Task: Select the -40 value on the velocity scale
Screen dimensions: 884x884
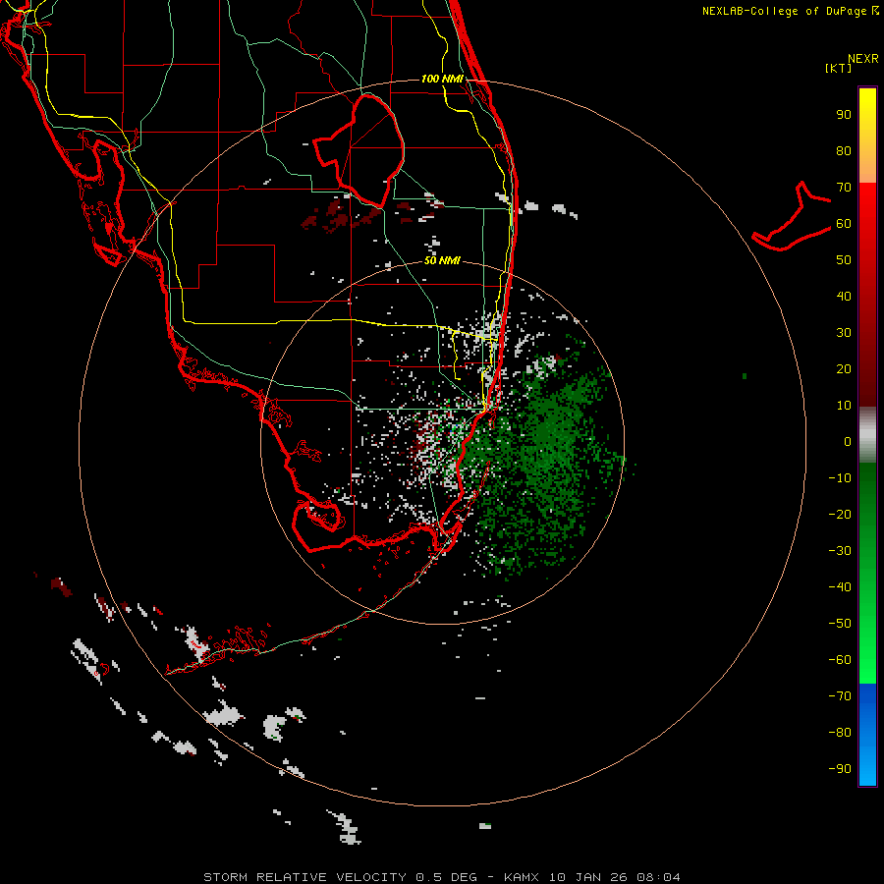Action: 840,587
